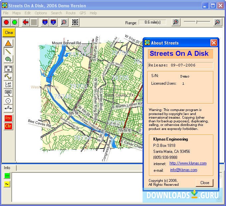Viewport: 226px width, 206px height.
Task: Open the www.klynas.com link
Action: pyautogui.click(x=188, y=163)
